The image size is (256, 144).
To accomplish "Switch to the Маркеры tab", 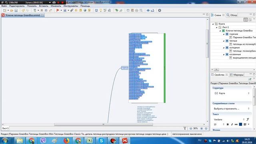I will point(237,75).
